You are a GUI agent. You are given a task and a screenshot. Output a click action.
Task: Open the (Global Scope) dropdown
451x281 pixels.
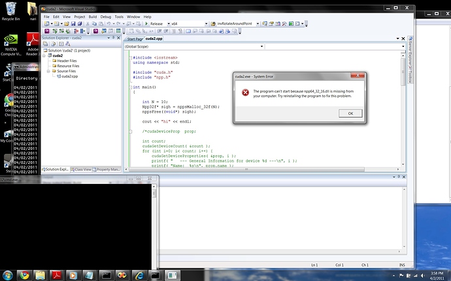coord(261,46)
